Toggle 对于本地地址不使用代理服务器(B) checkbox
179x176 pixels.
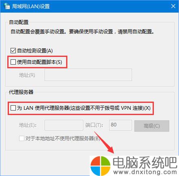[22, 139]
